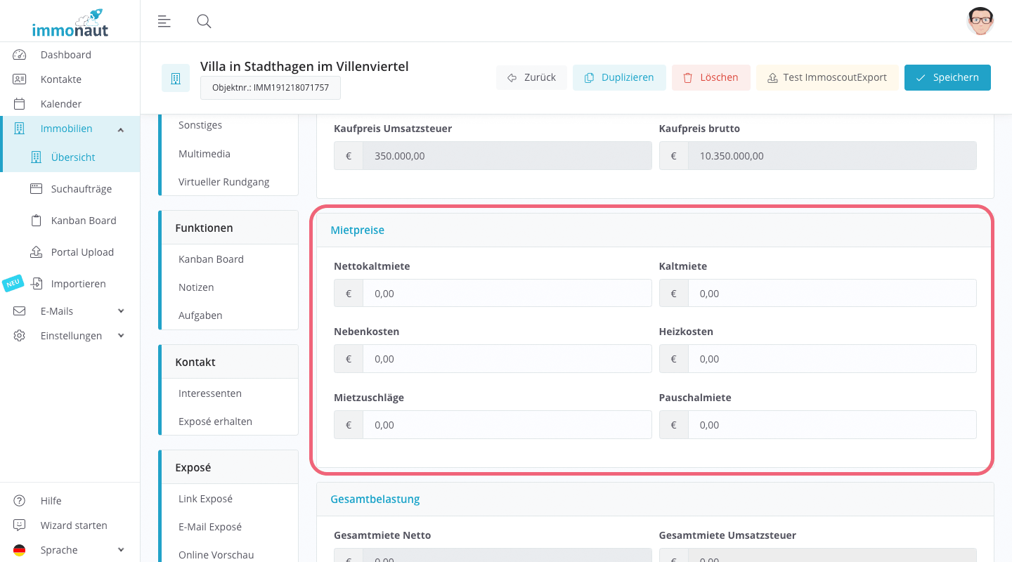Click the Kanban Board clipboard icon in sidebar

[37, 221]
